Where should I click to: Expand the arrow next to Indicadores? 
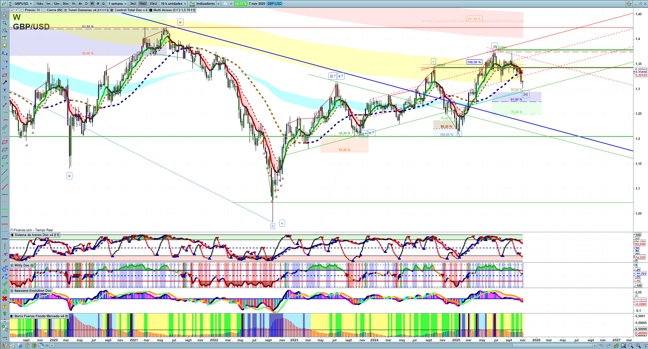[218, 4]
